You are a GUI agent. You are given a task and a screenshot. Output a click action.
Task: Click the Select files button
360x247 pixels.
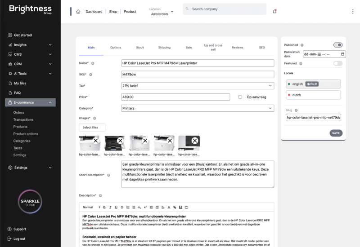(93, 128)
